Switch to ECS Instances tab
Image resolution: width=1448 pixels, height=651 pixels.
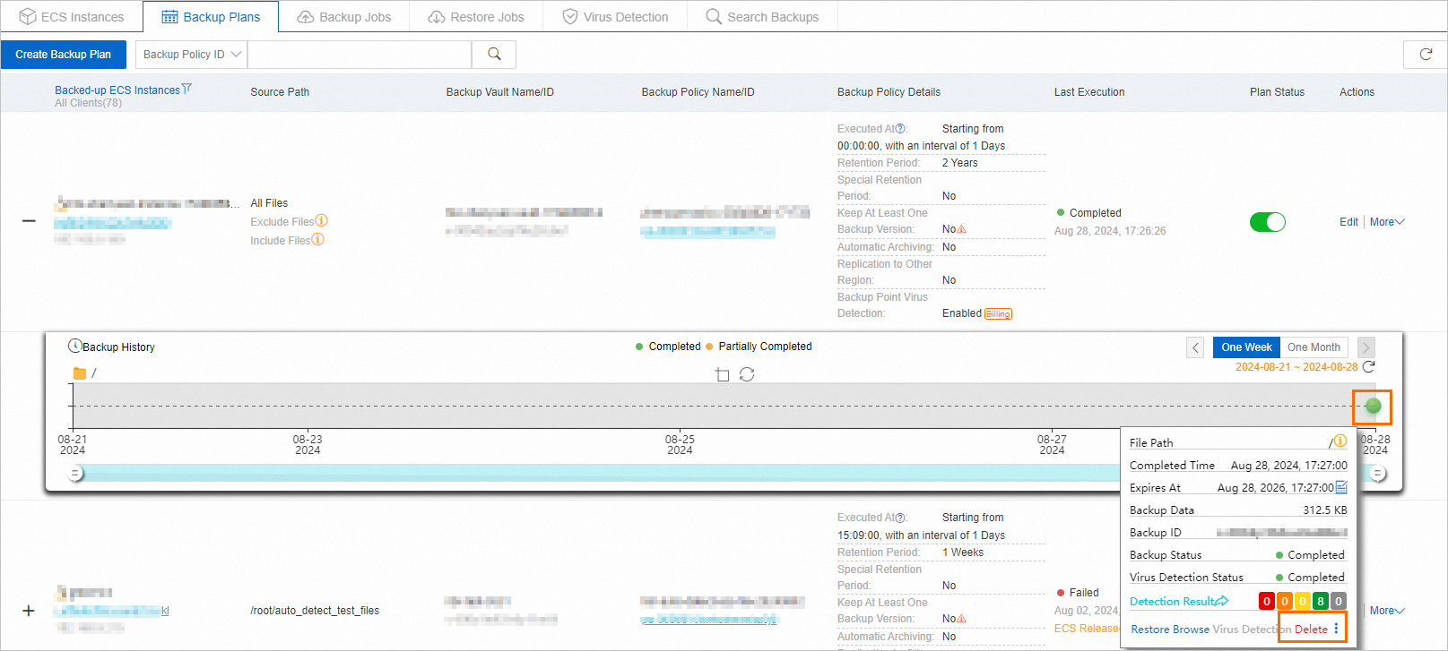click(x=72, y=17)
